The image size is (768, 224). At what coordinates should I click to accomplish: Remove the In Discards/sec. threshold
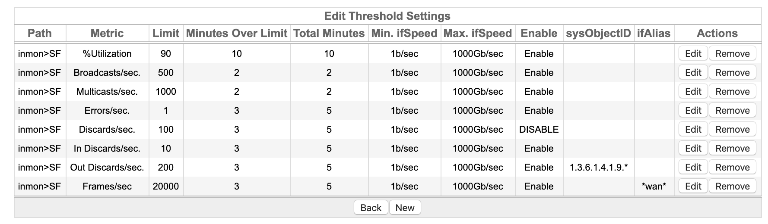pos(732,148)
